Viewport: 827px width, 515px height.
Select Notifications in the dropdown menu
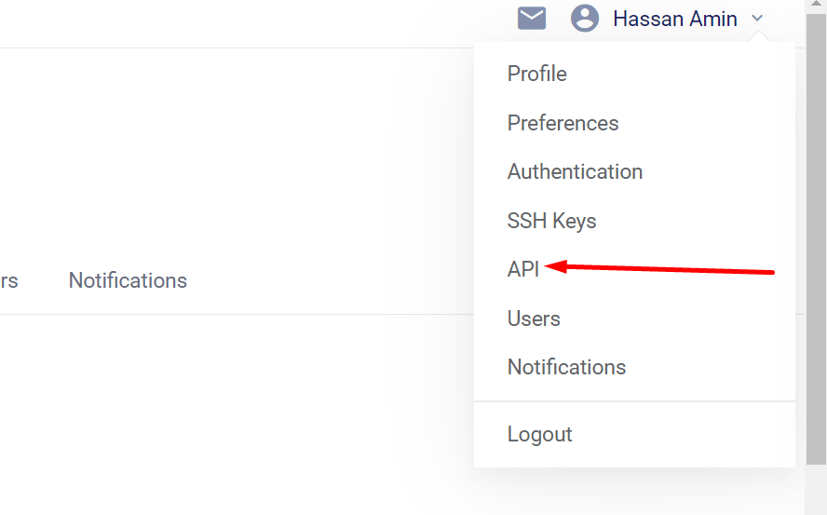pos(566,367)
